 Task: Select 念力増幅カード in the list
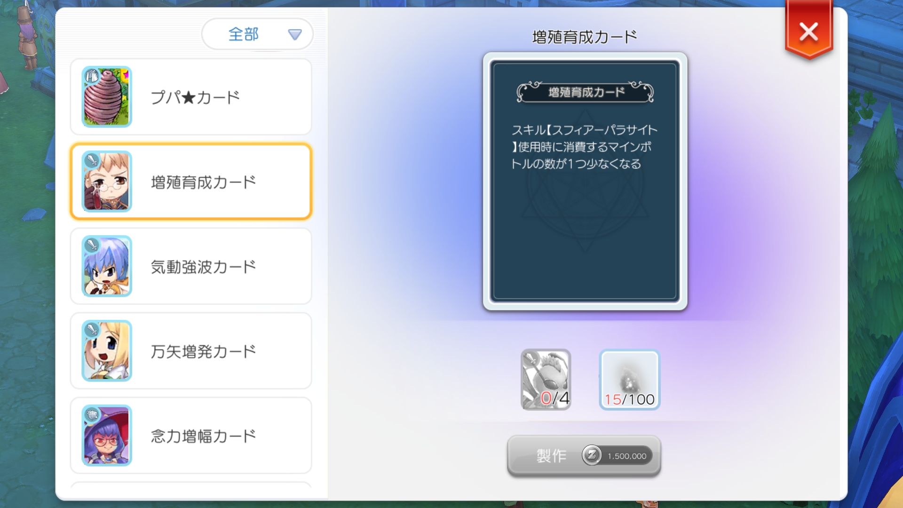[191, 436]
